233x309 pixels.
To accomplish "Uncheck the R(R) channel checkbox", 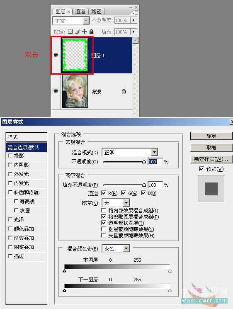I will 104,193.
